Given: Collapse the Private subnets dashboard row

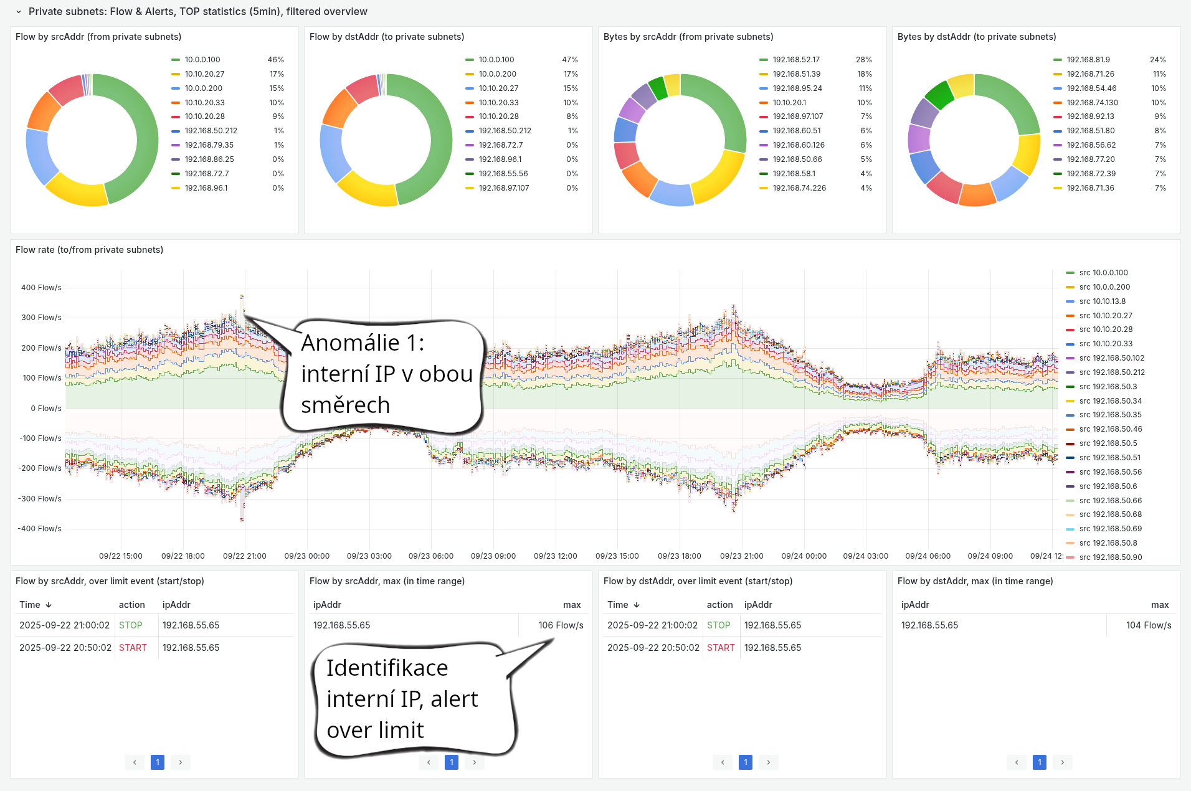Looking at the screenshot, I should (17, 11).
